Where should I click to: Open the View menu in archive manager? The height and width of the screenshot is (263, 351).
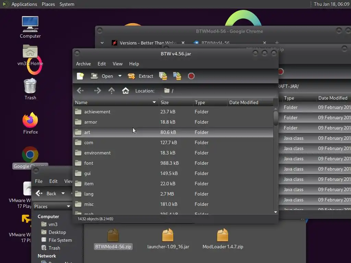click(x=118, y=64)
